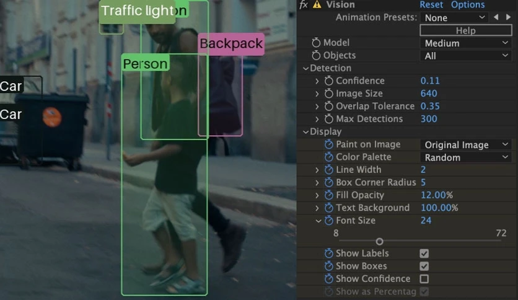Click the Help button
The height and width of the screenshot is (300, 518).
pyautogui.click(x=466, y=30)
